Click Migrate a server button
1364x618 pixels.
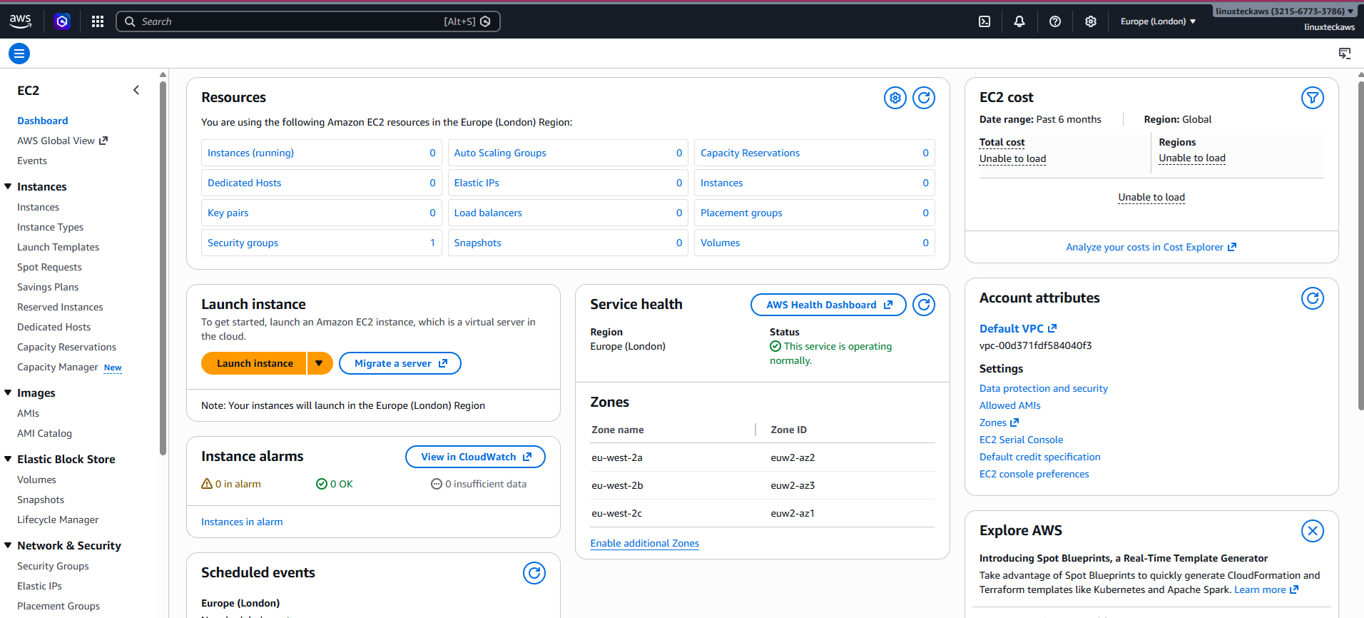pyautogui.click(x=400, y=363)
